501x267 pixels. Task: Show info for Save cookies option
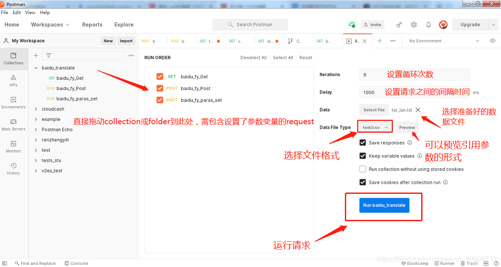coord(445,182)
